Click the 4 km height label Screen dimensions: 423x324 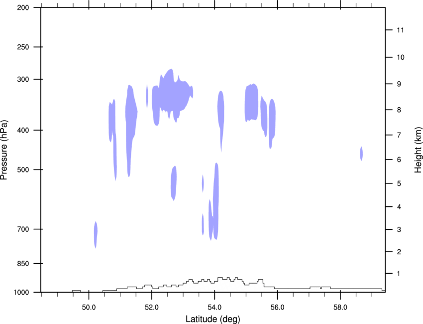[x=399, y=207]
